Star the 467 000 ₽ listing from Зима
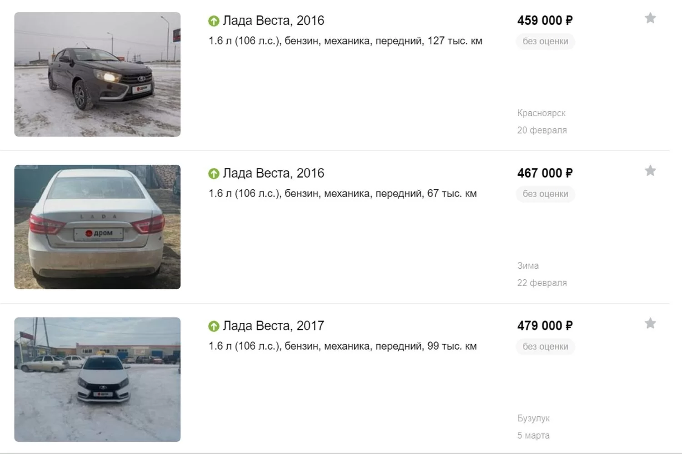 pyautogui.click(x=650, y=171)
